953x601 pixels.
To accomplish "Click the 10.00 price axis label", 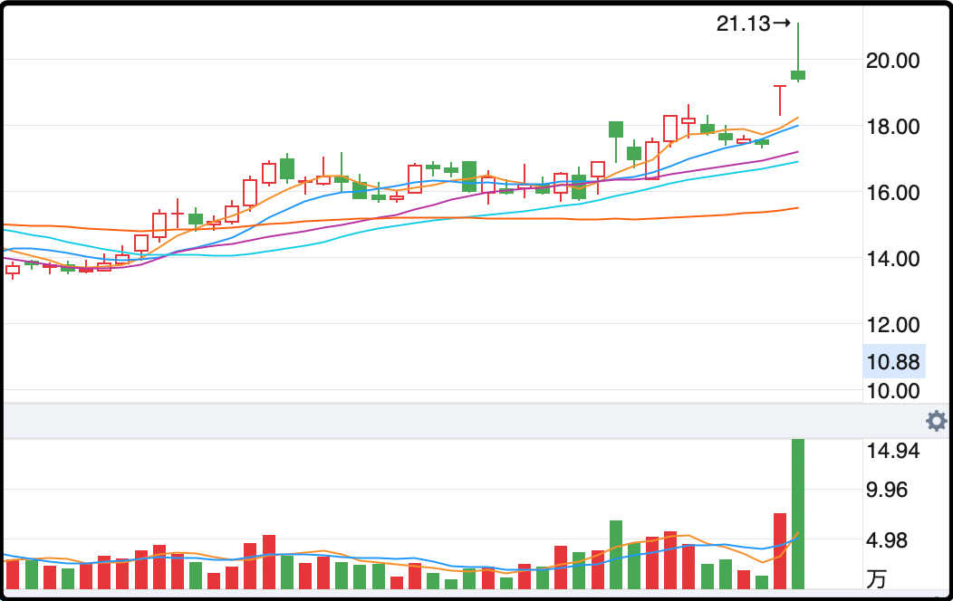I will (x=894, y=391).
